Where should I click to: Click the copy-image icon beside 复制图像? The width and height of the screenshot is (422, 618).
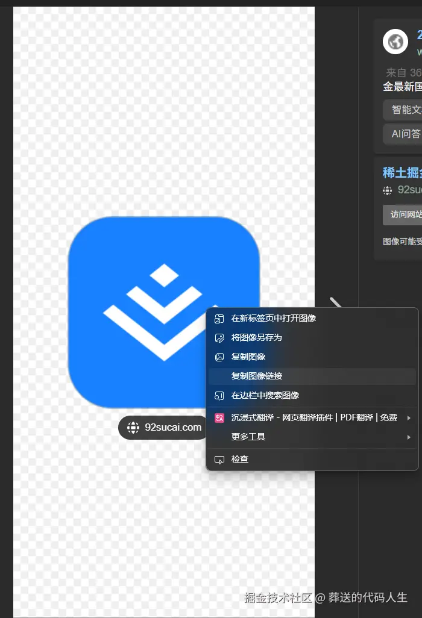click(219, 357)
